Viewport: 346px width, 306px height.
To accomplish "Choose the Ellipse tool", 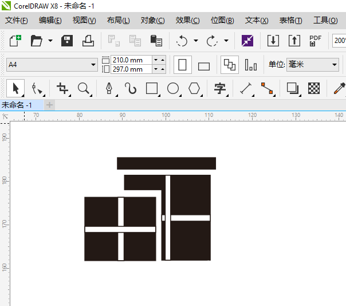I will coord(173,88).
